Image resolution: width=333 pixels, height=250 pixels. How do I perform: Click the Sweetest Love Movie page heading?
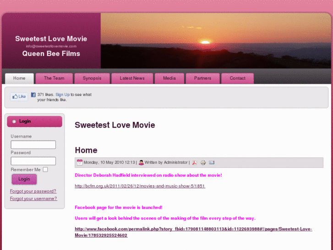[x=115, y=125]
